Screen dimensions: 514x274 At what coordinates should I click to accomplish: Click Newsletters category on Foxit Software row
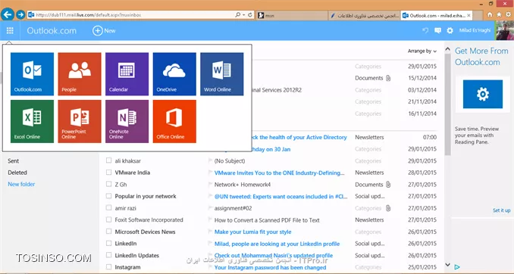pyautogui.click(x=369, y=220)
